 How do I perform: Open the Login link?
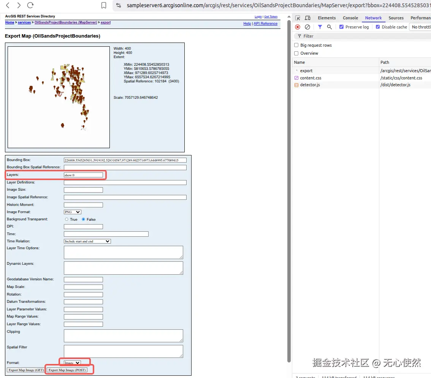point(258,17)
